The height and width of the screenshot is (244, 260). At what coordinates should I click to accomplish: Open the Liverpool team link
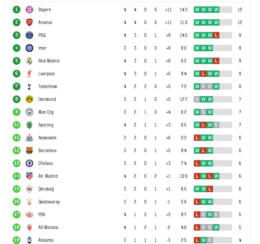(46, 74)
